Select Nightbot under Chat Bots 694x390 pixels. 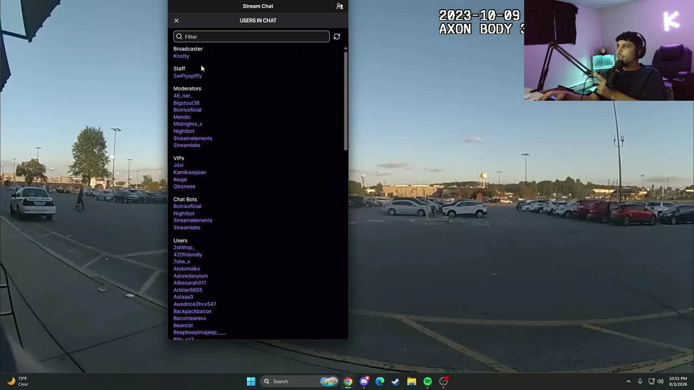[184, 213]
